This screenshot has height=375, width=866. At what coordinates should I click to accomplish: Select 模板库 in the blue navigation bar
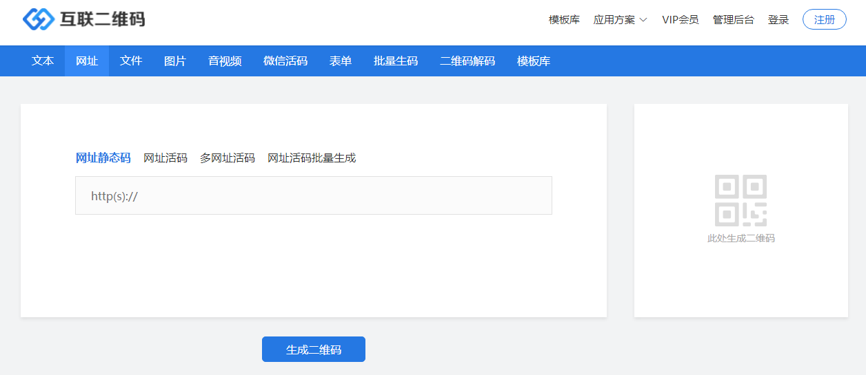[534, 61]
